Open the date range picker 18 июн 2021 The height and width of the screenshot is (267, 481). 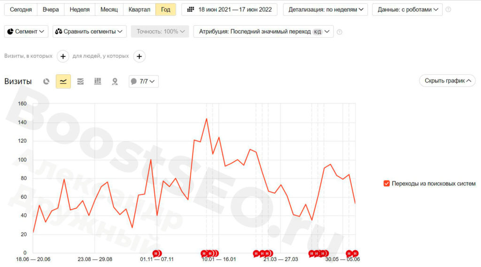[x=229, y=9]
